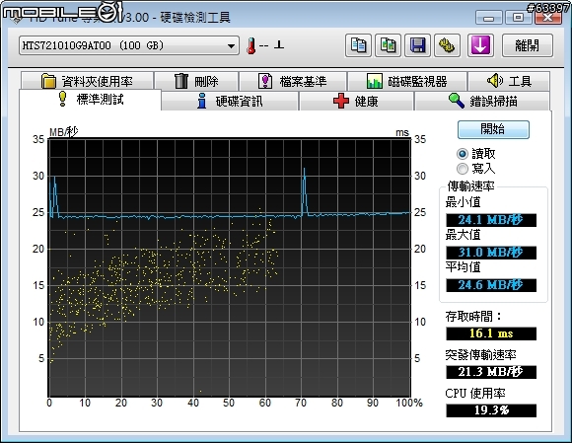Image resolution: width=572 pixels, height=443 pixels.
Task: Click the magnifier icon on 錯誤掃描 tab
Action: [456, 101]
